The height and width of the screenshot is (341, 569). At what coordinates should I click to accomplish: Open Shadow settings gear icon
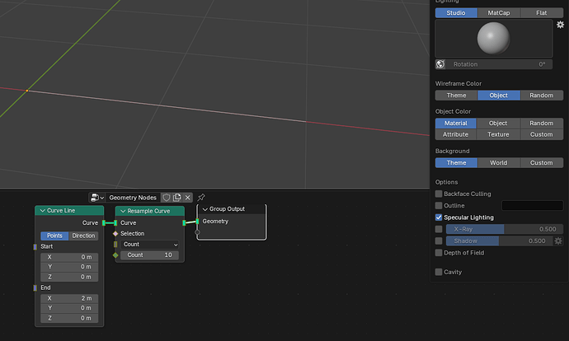coord(558,241)
